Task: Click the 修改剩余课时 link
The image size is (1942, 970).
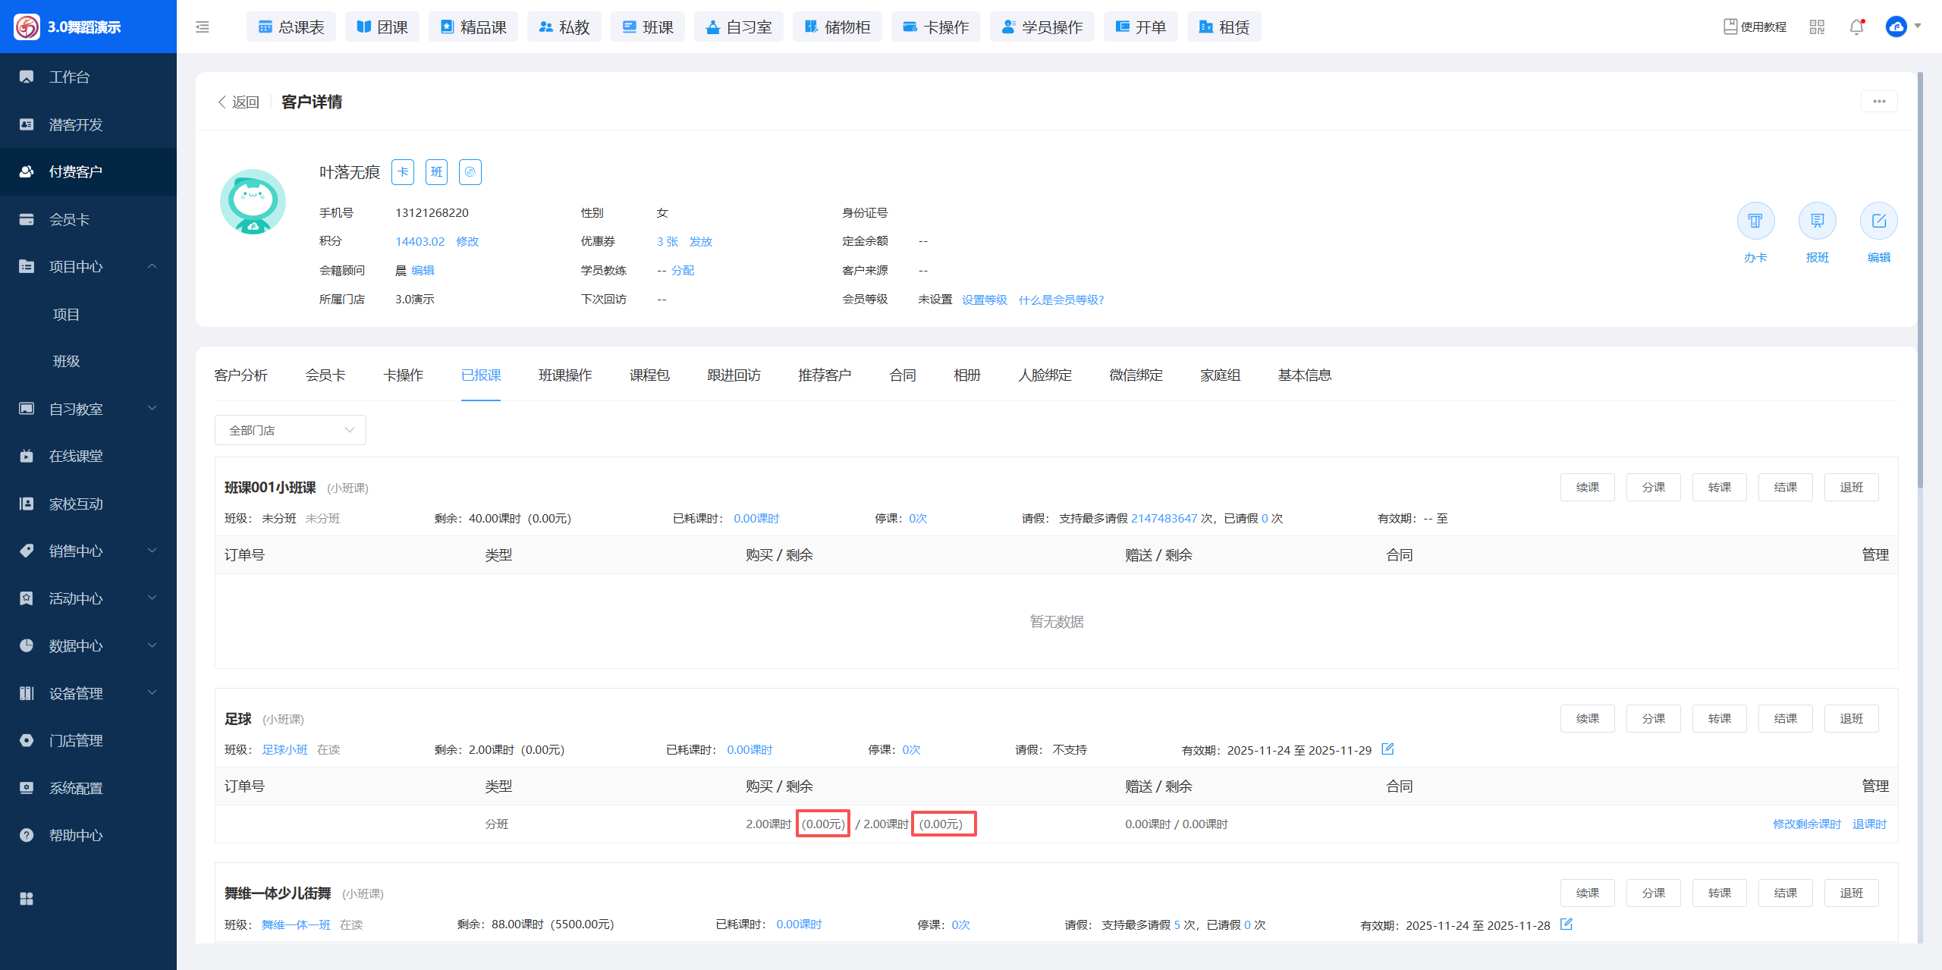Action: coord(1806,824)
